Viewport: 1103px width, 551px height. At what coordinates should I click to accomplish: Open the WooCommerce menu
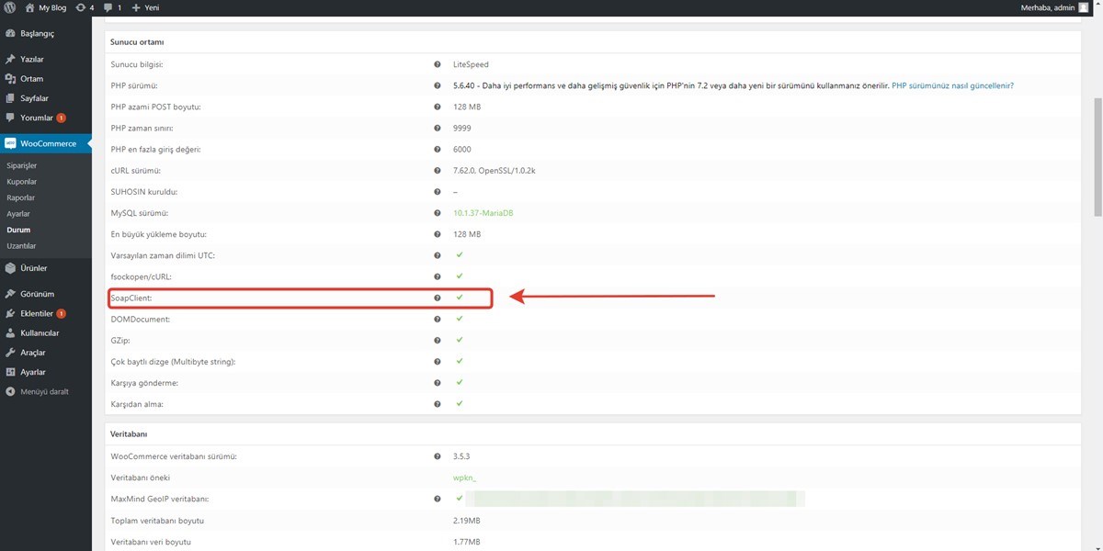[x=46, y=143]
